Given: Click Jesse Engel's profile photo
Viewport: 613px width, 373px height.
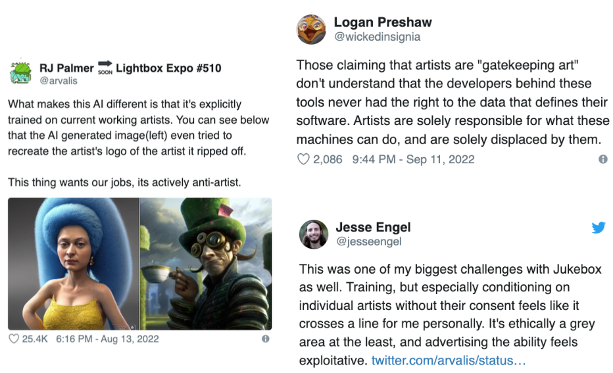Looking at the screenshot, I should 314,234.
